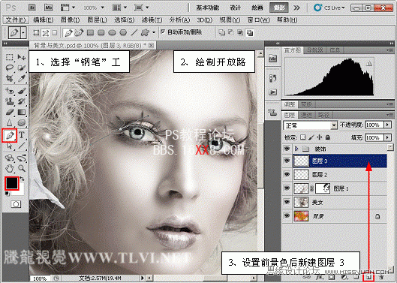
Task: Hide 图层 1 visibility eye
Action: click(287, 188)
